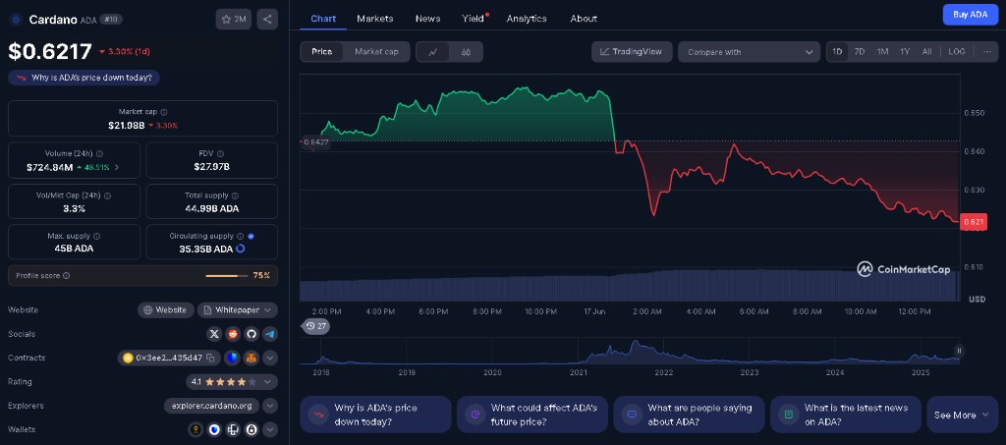Open the TradingView chart button
Image resolution: width=1006 pixels, height=445 pixels.
[x=632, y=52]
